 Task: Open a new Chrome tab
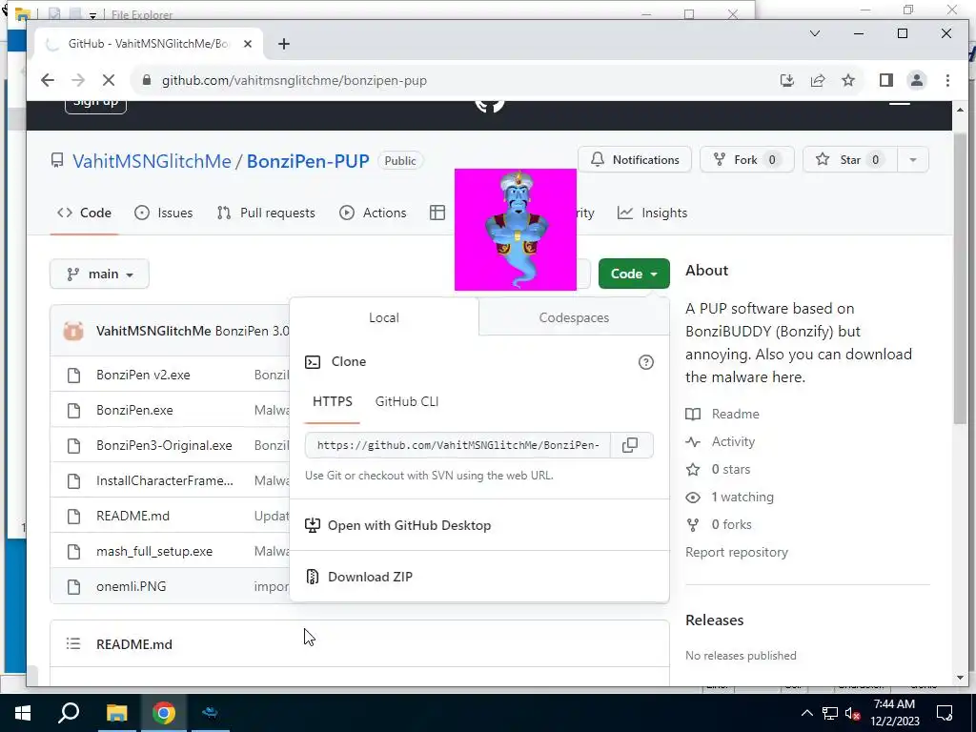click(x=284, y=44)
